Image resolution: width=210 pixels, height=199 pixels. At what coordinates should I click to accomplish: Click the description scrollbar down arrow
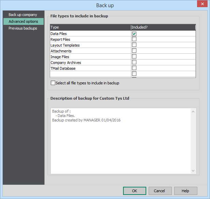[x=193, y=171]
